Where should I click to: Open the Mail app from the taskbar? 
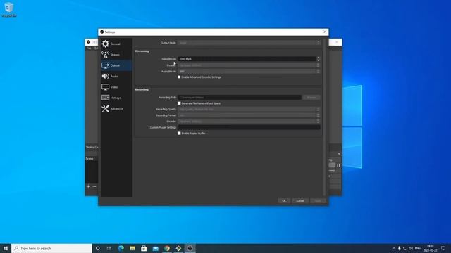coord(155,248)
